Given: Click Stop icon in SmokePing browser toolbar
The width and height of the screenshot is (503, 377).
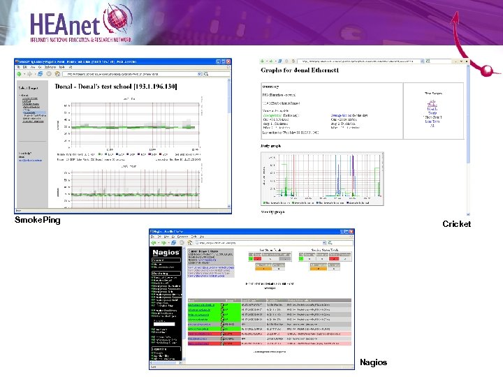Looking at the screenshot, I should tap(49, 74).
